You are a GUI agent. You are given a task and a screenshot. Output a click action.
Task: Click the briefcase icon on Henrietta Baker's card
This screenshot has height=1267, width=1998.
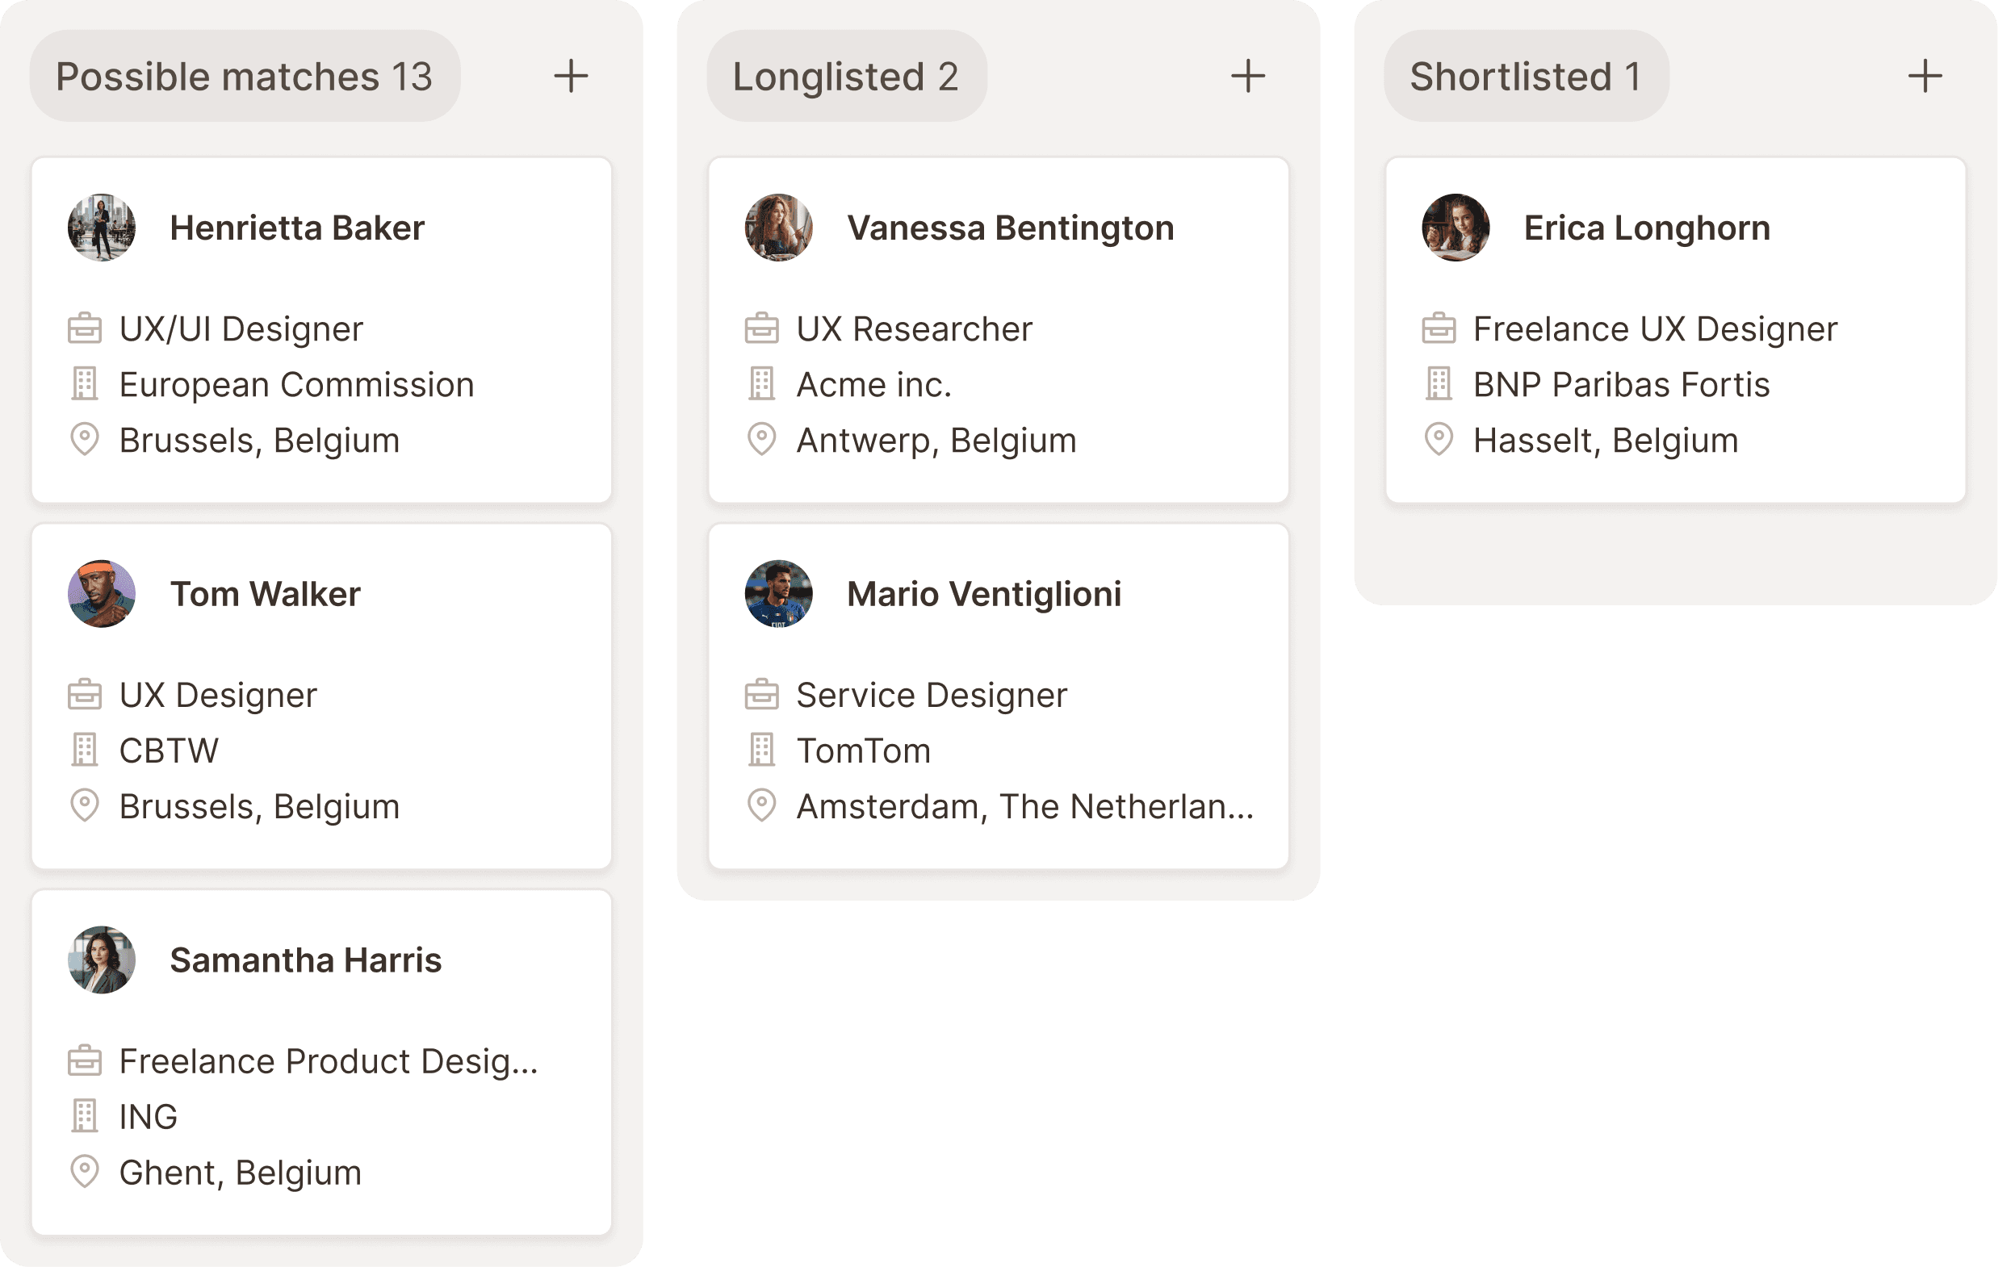click(x=84, y=328)
